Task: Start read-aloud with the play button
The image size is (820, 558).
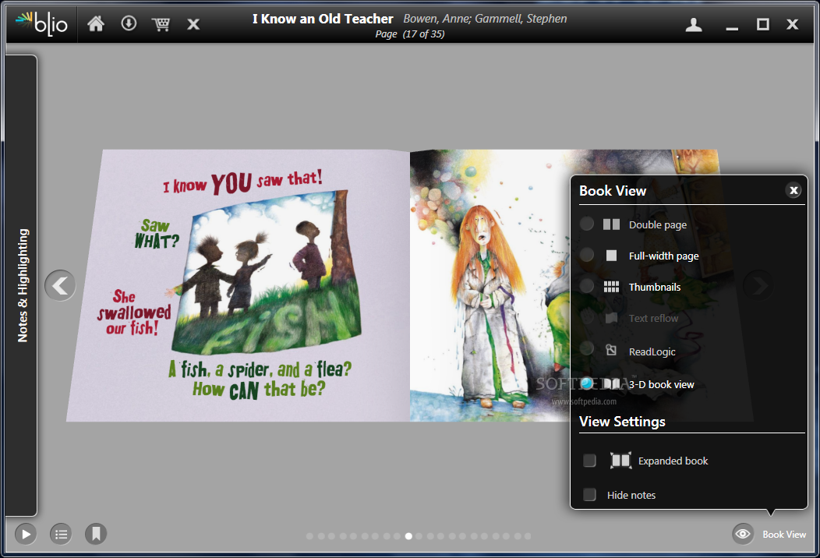Action: point(26,534)
